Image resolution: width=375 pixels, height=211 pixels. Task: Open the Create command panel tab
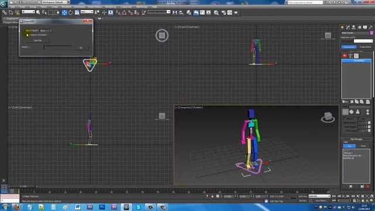click(x=342, y=28)
